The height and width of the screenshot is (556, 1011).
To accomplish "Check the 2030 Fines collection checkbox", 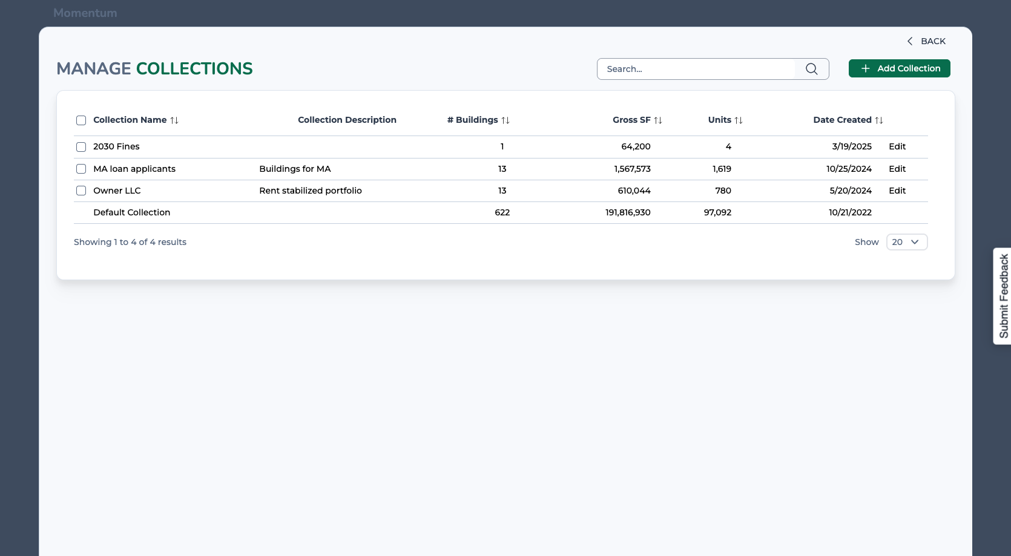I will pos(81,147).
